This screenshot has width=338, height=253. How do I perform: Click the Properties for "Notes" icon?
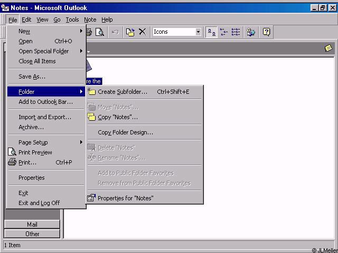pyautogui.click(x=91, y=198)
